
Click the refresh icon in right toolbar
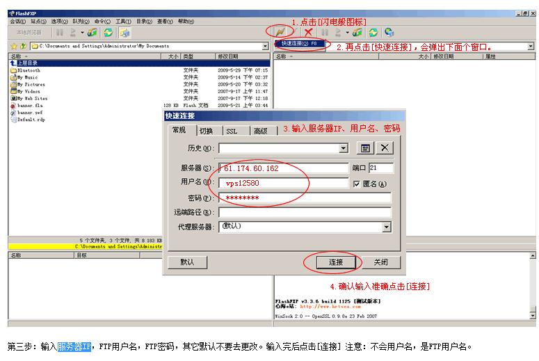pyautogui.click(x=373, y=33)
